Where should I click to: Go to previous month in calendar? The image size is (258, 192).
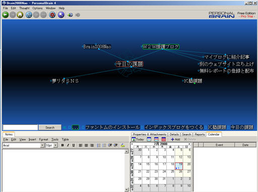132,144
